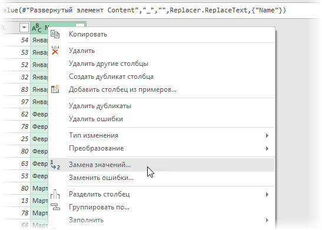The image size is (322, 230).
Task: Expand the Заполнить submenu arrow
Action: pos(267,220)
